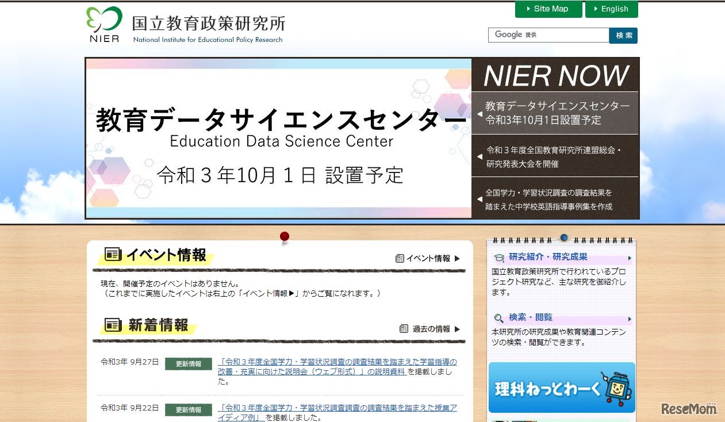Screen dimensions: 725x422
Task: Click the 更新情報 green badge for September 27
Action: point(189,365)
